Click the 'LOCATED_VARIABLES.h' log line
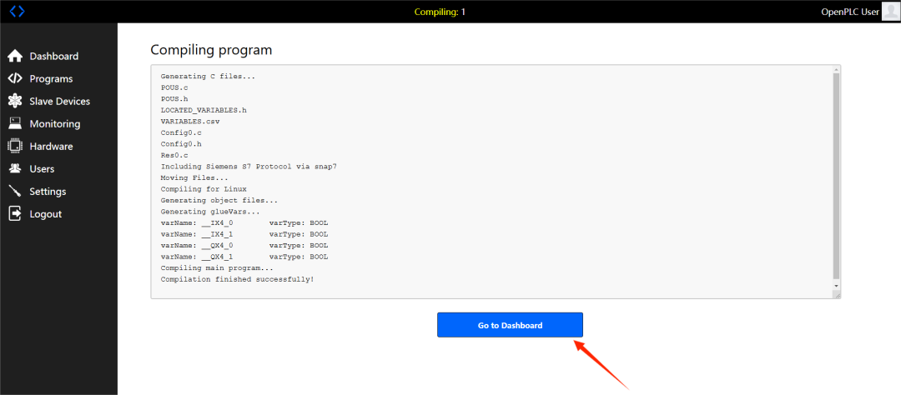 (x=204, y=110)
